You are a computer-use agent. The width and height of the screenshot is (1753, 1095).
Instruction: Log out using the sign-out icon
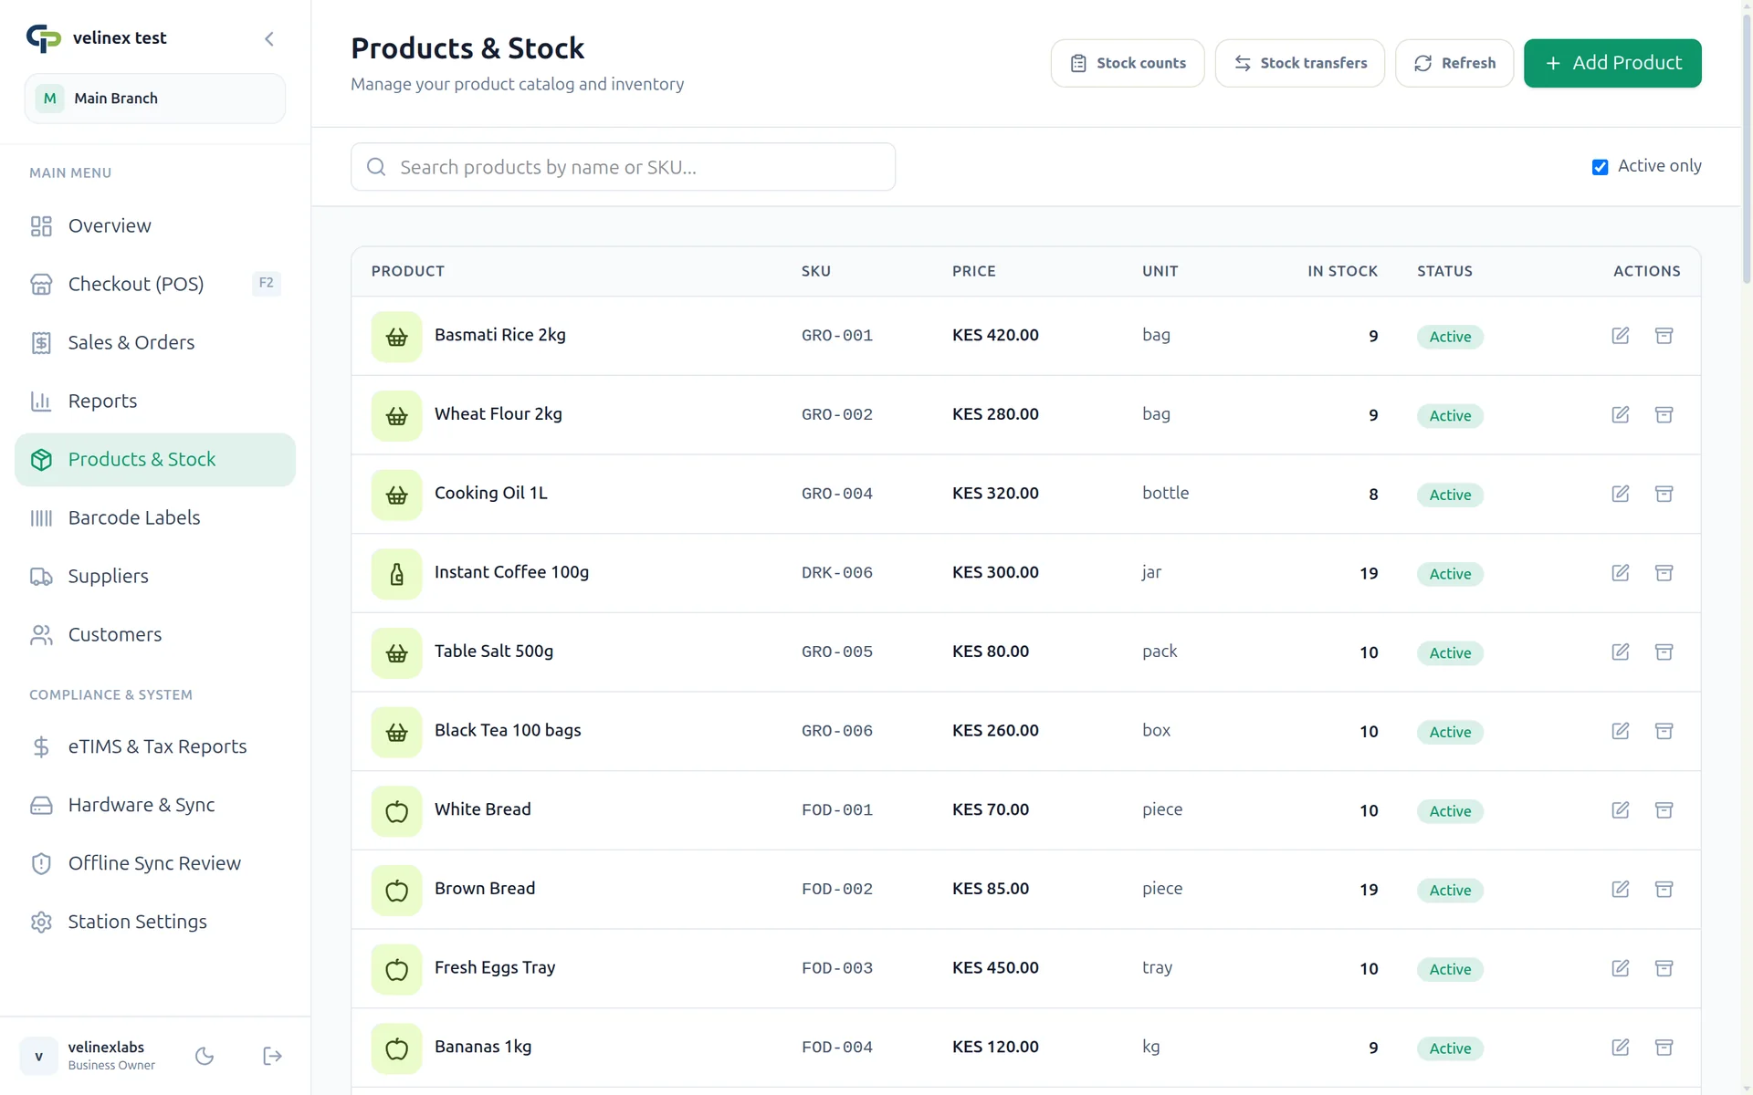272,1056
